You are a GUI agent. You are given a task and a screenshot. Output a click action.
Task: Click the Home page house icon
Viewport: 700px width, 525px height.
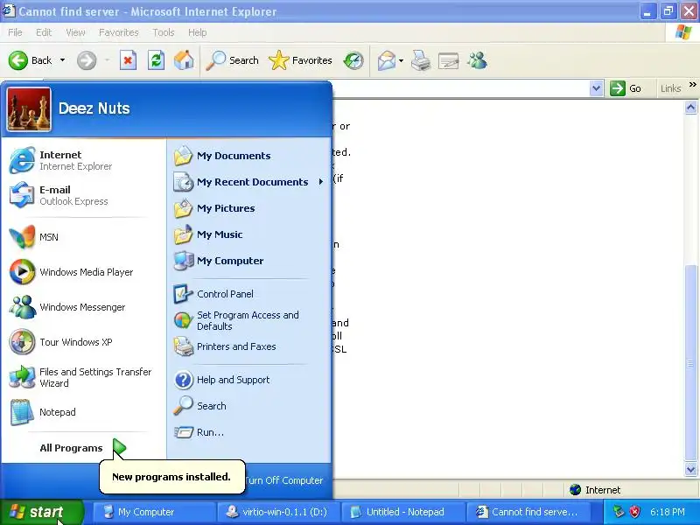pos(184,60)
